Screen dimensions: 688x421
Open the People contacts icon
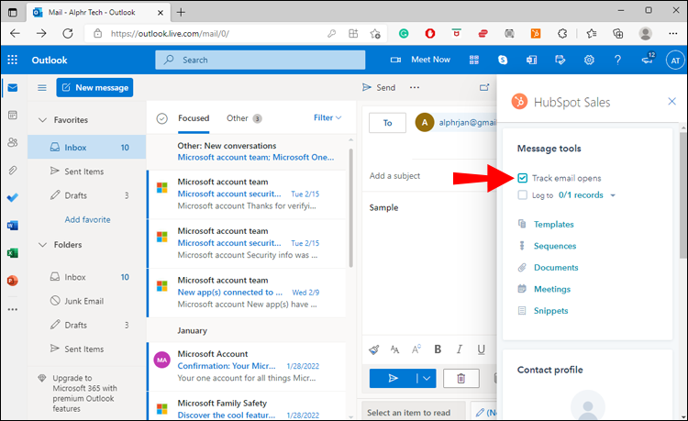click(13, 142)
